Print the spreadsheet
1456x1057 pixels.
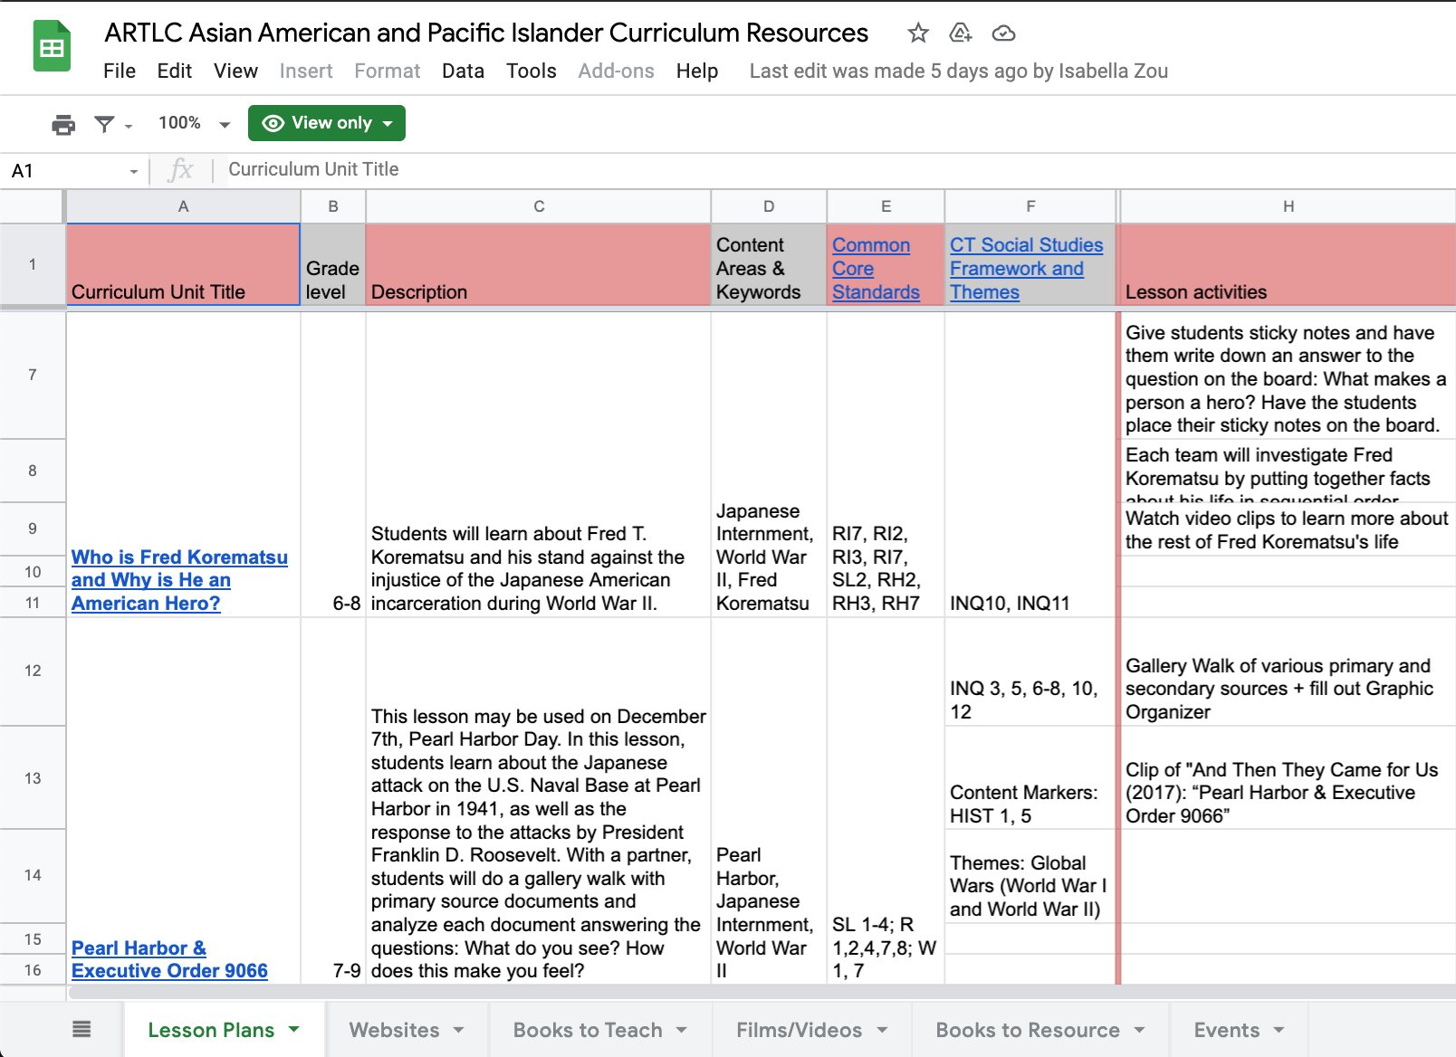(x=63, y=124)
